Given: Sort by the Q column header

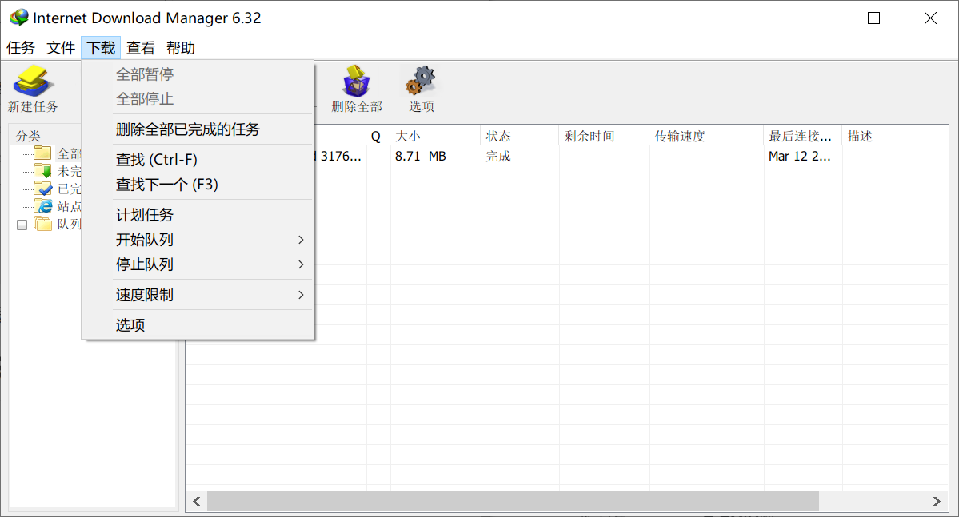Looking at the screenshot, I should (x=378, y=137).
